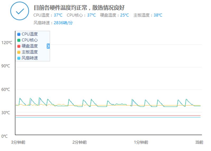The image size is (211, 151).
Task: Toggle the 风扇转速 series label in the legend
Action: pyautogui.click(x=30, y=58)
